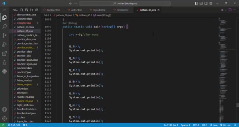Click the Debug code lens link
This screenshot has width=239, height=127.
73,23
